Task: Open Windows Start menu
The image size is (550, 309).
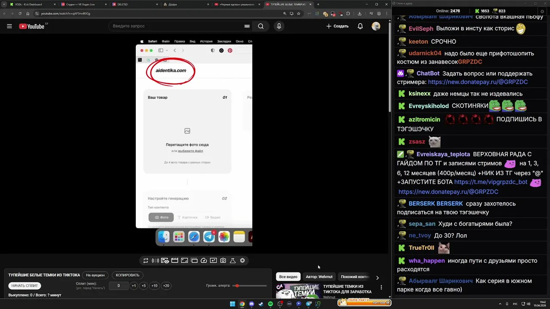Action: click(x=232, y=304)
